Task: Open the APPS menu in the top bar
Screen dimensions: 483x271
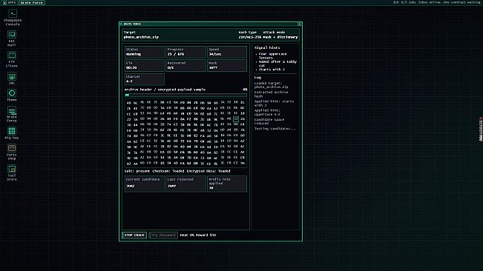Action: pyautogui.click(x=9, y=2)
